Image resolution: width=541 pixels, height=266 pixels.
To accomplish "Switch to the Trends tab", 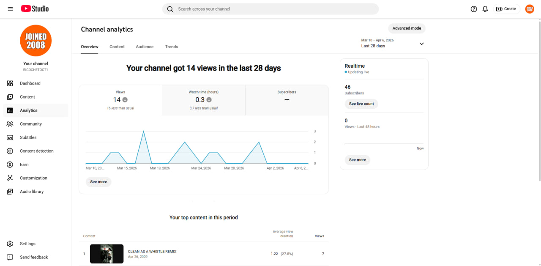I will pyautogui.click(x=172, y=47).
